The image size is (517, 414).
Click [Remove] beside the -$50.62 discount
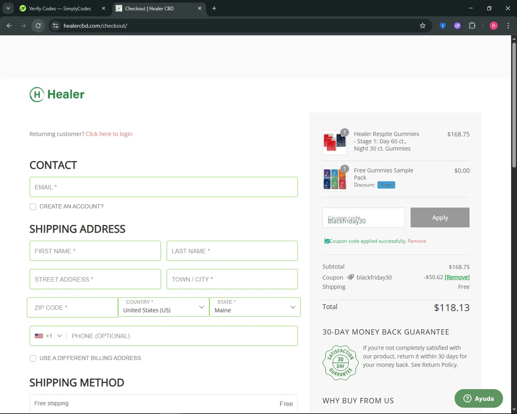[x=457, y=277]
